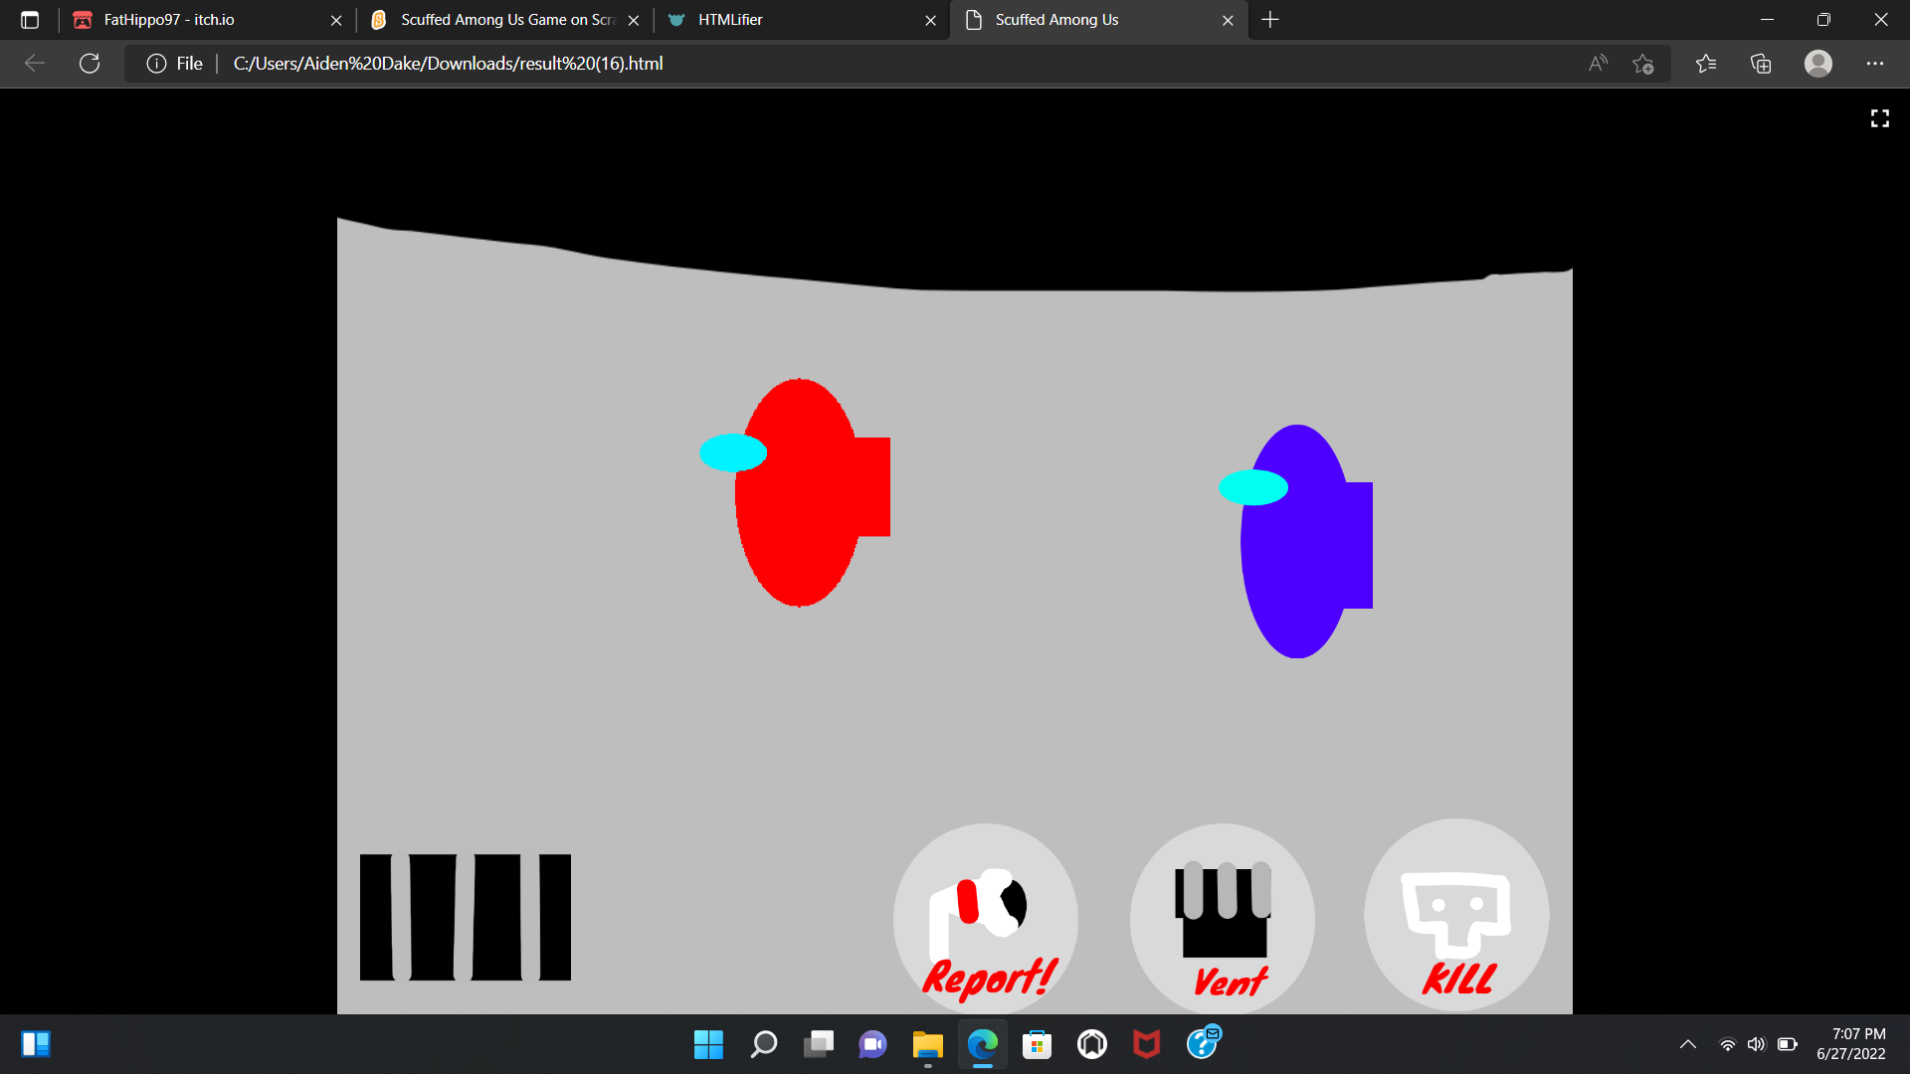Switch to FatHippo97 itch.io tab

tap(169, 20)
